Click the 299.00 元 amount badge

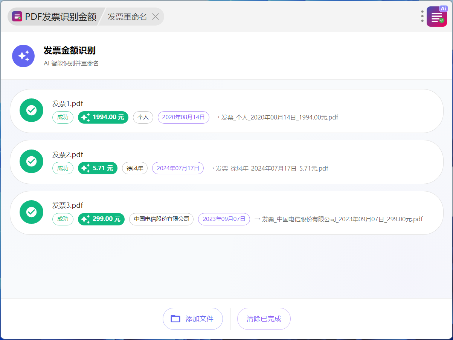pos(101,219)
